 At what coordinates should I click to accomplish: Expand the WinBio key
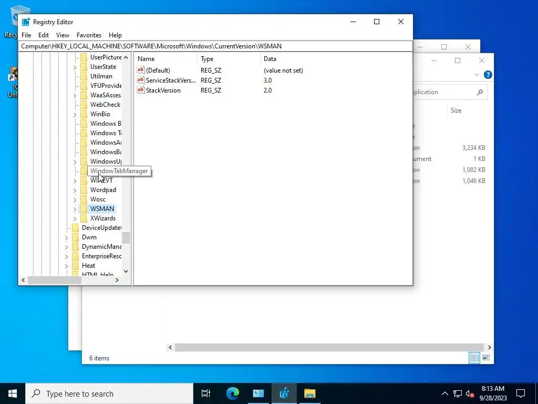click(x=75, y=114)
